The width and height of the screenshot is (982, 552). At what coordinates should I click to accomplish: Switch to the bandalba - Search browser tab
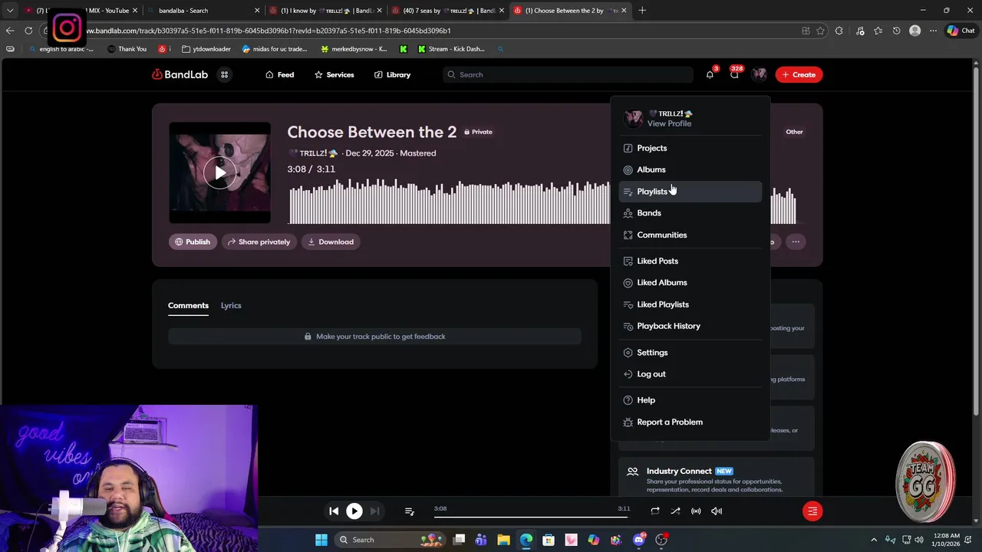click(x=203, y=11)
